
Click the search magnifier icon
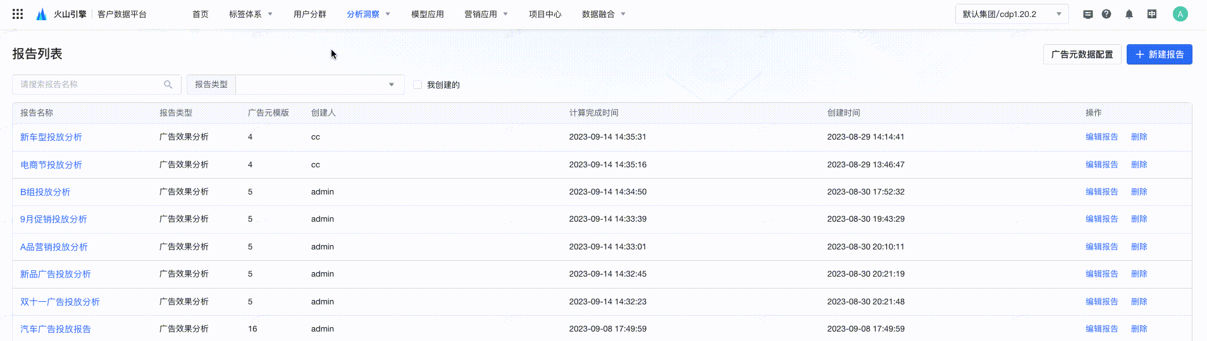168,85
